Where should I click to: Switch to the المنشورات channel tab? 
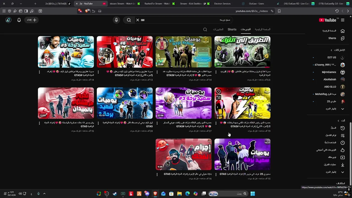coord(218,29)
